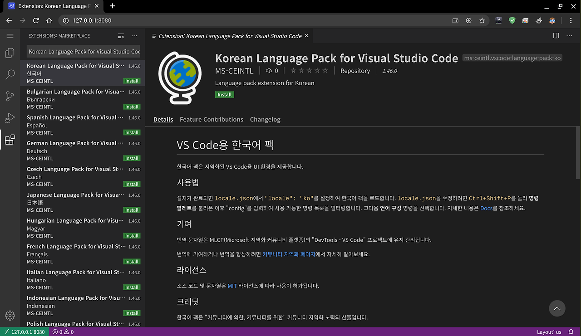Click the site information icon in address bar
Viewport: 581px width, 336px height.
[65, 20]
